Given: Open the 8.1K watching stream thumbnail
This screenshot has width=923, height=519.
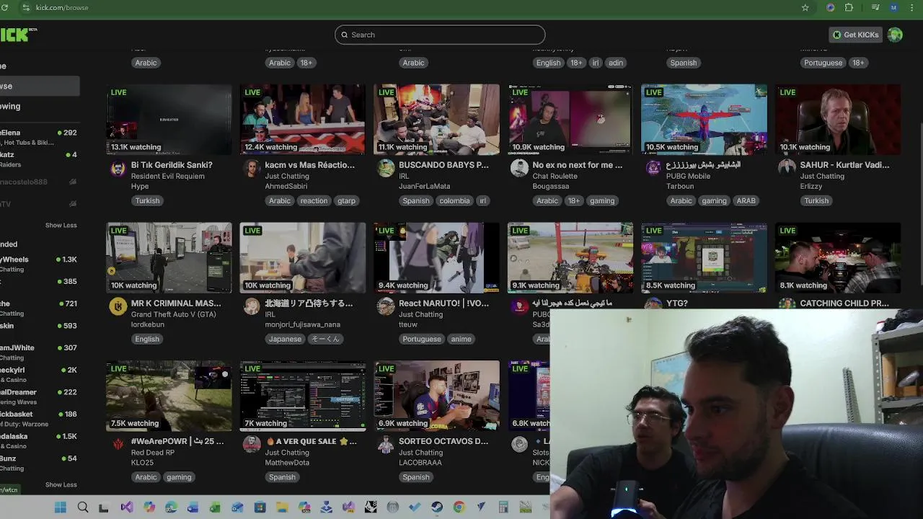Looking at the screenshot, I should pos(838,257).
